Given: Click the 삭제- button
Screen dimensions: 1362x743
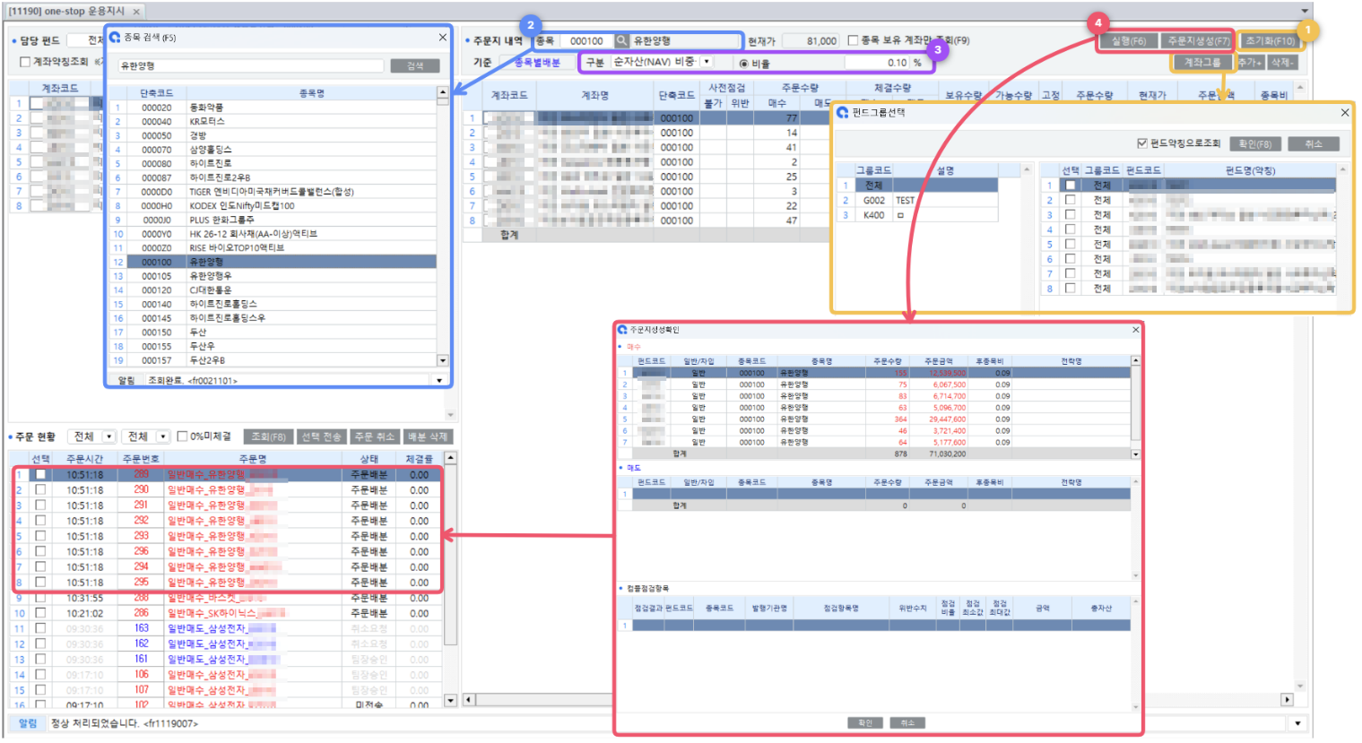Looking at the screenshot, I should pos(1281,63).
